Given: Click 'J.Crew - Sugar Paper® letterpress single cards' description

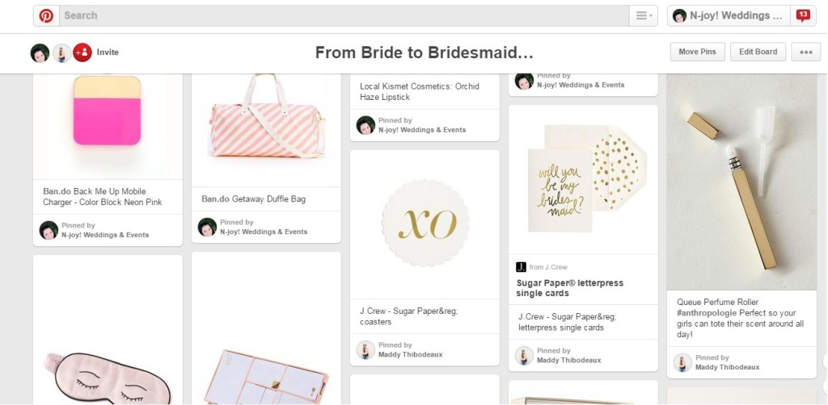Looking at the screenshot, I should coord(567,323).
